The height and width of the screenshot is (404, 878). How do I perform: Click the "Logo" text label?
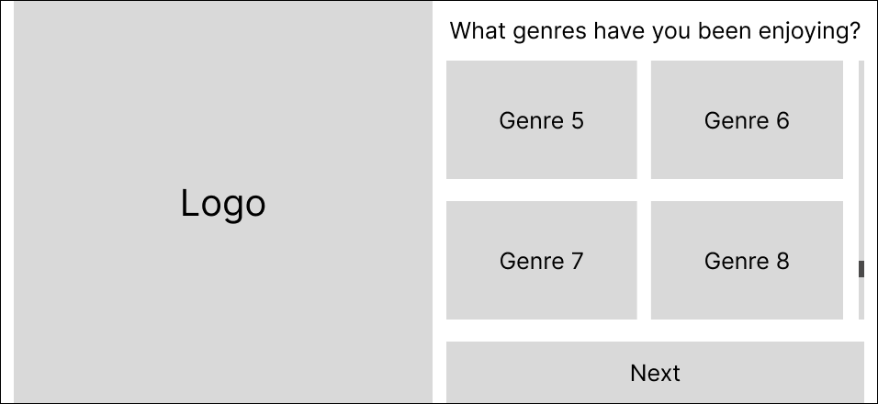(x=223, y=203)
